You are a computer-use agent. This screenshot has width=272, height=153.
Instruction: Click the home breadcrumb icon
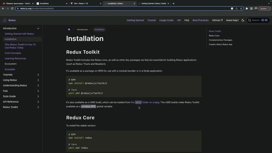pyautogui.click(x=69, y=29)
